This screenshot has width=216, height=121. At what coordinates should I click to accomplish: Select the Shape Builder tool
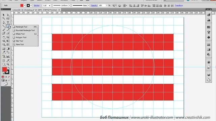coord(4,44)
